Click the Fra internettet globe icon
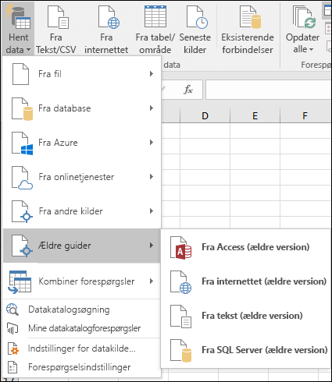 click(x=109, y=17)
